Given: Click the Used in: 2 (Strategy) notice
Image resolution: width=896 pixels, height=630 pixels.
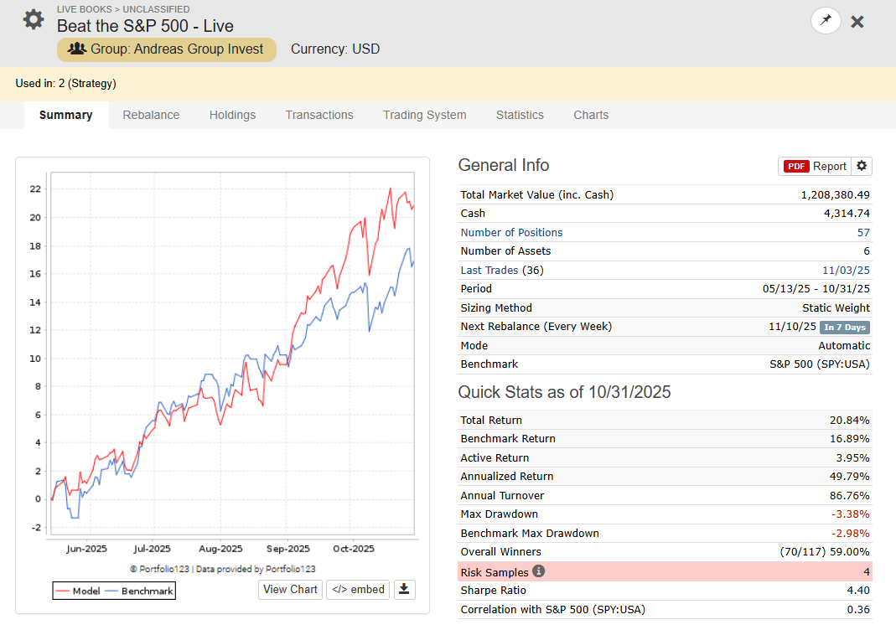Looking at the screenshot, I should click(x=65, y=84).
